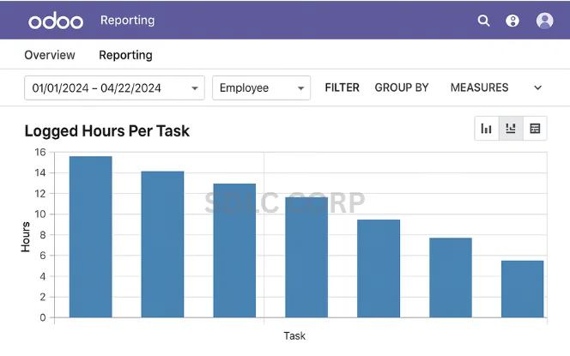The image size is (570, 356).
Task: Click the shortest bar near 5.5 hours
Action: [523, 289]
